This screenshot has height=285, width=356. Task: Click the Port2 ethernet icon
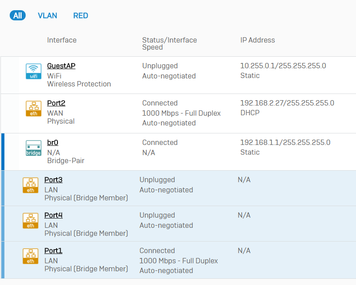(x=34, y=109)
